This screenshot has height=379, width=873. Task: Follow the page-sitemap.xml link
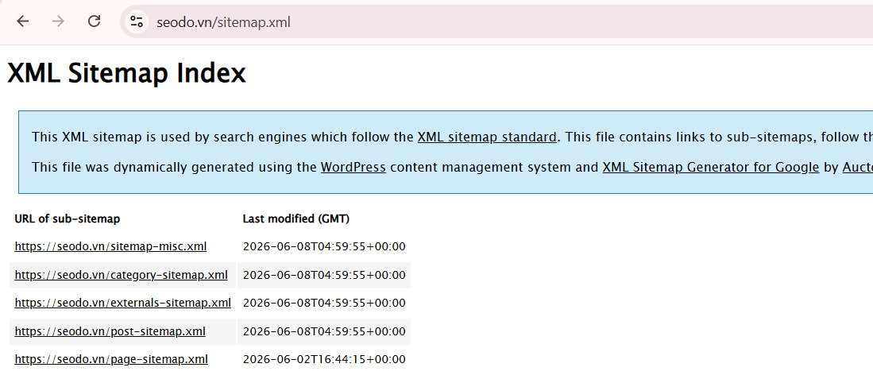(x=111, y=359)
